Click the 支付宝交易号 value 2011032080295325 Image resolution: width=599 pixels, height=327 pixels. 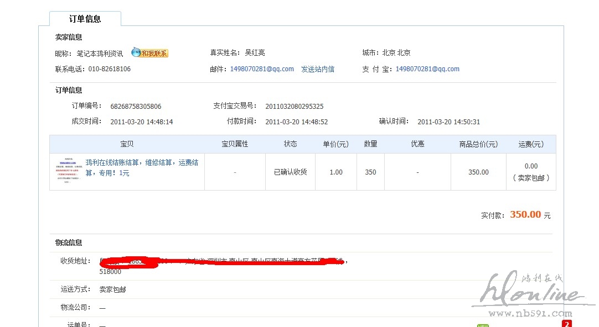pos(295,106)
